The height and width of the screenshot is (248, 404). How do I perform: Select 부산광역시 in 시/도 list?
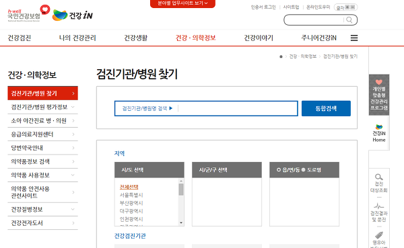point(131,203)
